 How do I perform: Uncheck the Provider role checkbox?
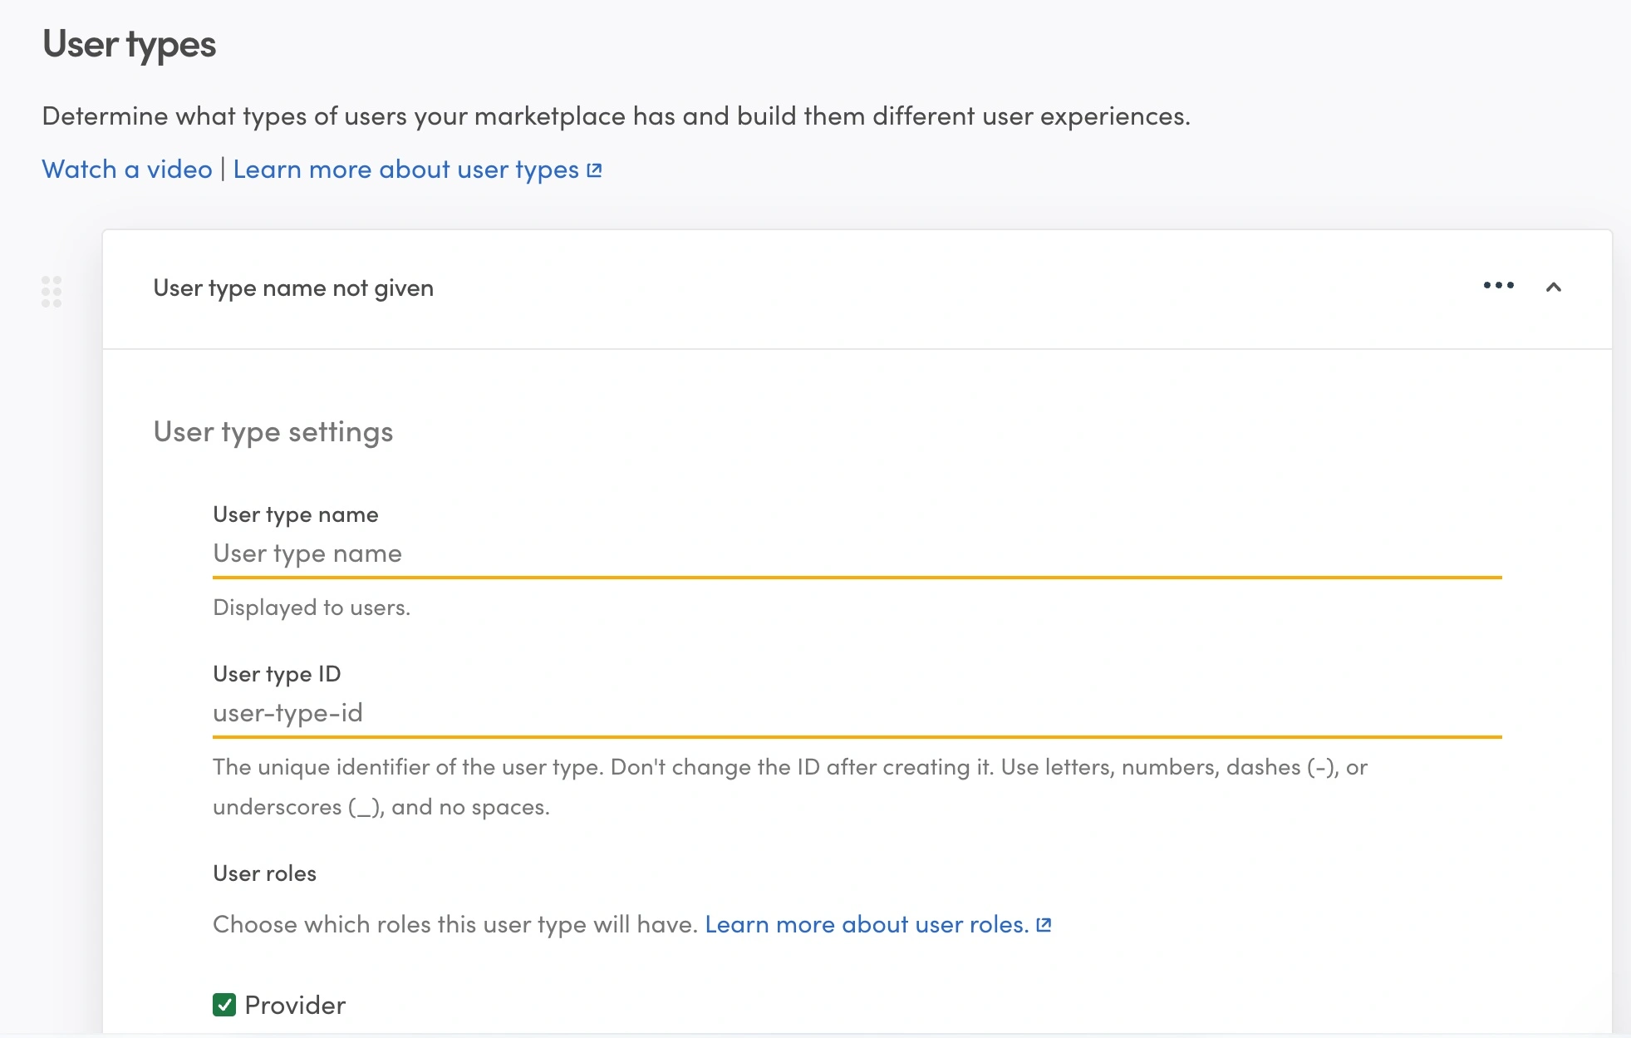click(x=224, y=1005)
